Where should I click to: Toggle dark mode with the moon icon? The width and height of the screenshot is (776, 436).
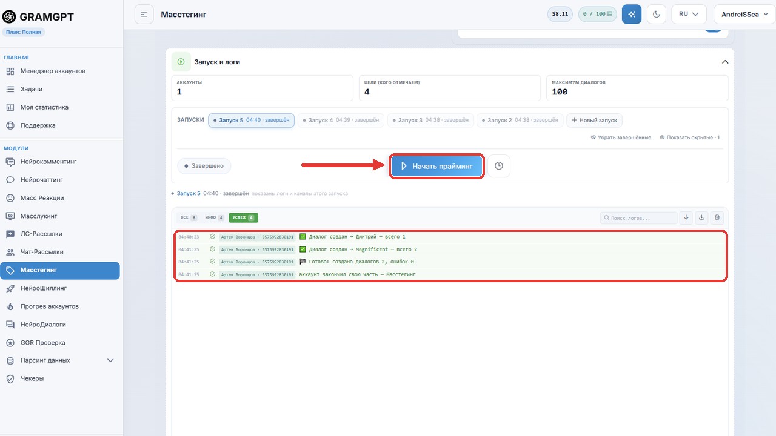coord(657,14)
